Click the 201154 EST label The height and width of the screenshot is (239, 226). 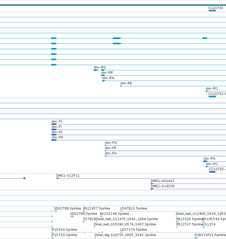(209, 224)
